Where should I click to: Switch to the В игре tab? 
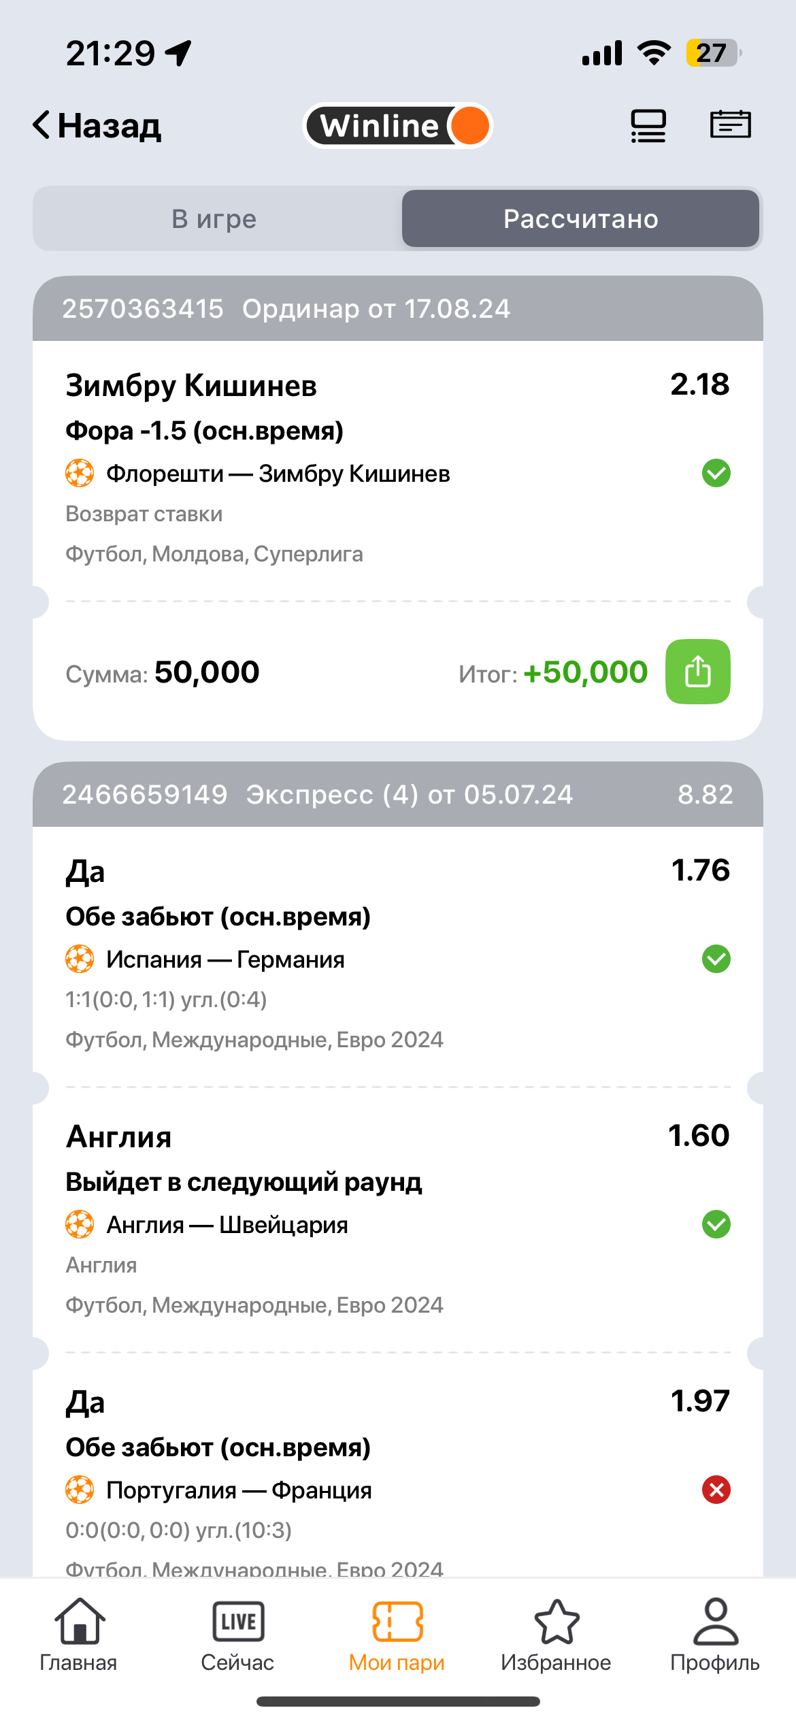(x=215, y=219)
